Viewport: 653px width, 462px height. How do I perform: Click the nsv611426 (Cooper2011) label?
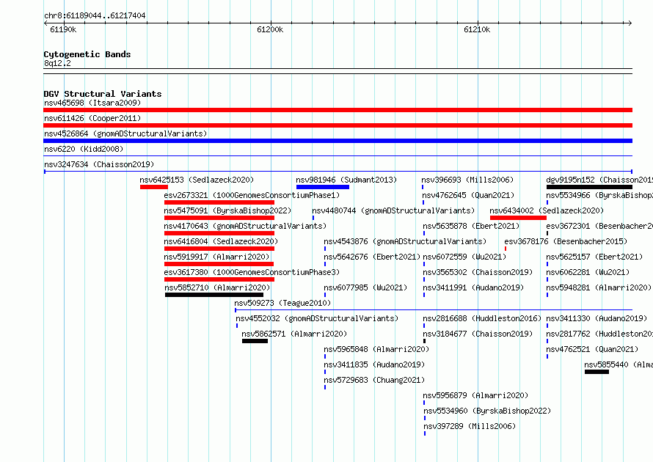pyautogui.click(x=92, y=118)
